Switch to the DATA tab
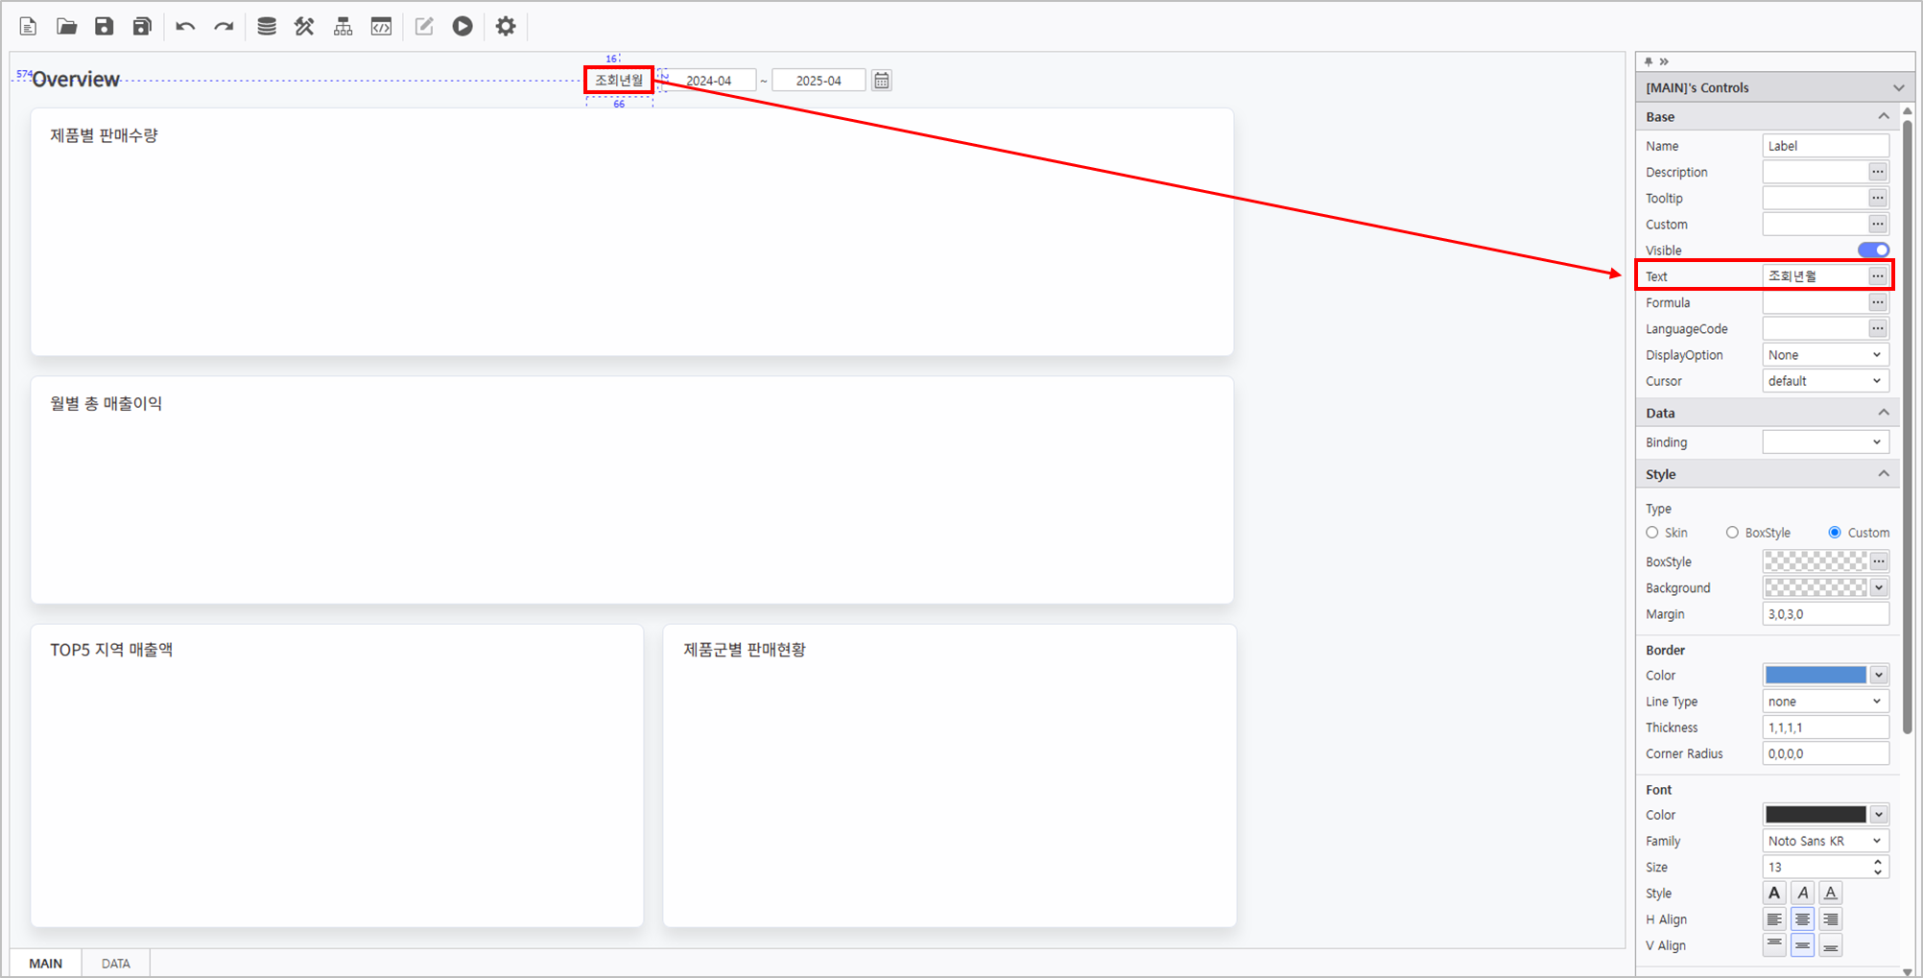 [x=116, y=963]
